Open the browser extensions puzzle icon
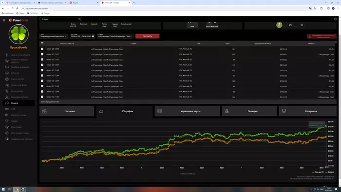The width and height of the screenshot is (341, 192). pyautogui.click(x=321, y=8)
